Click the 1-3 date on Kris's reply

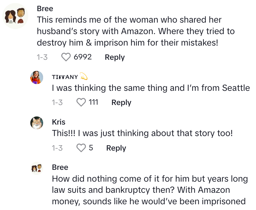click(57, 148)
